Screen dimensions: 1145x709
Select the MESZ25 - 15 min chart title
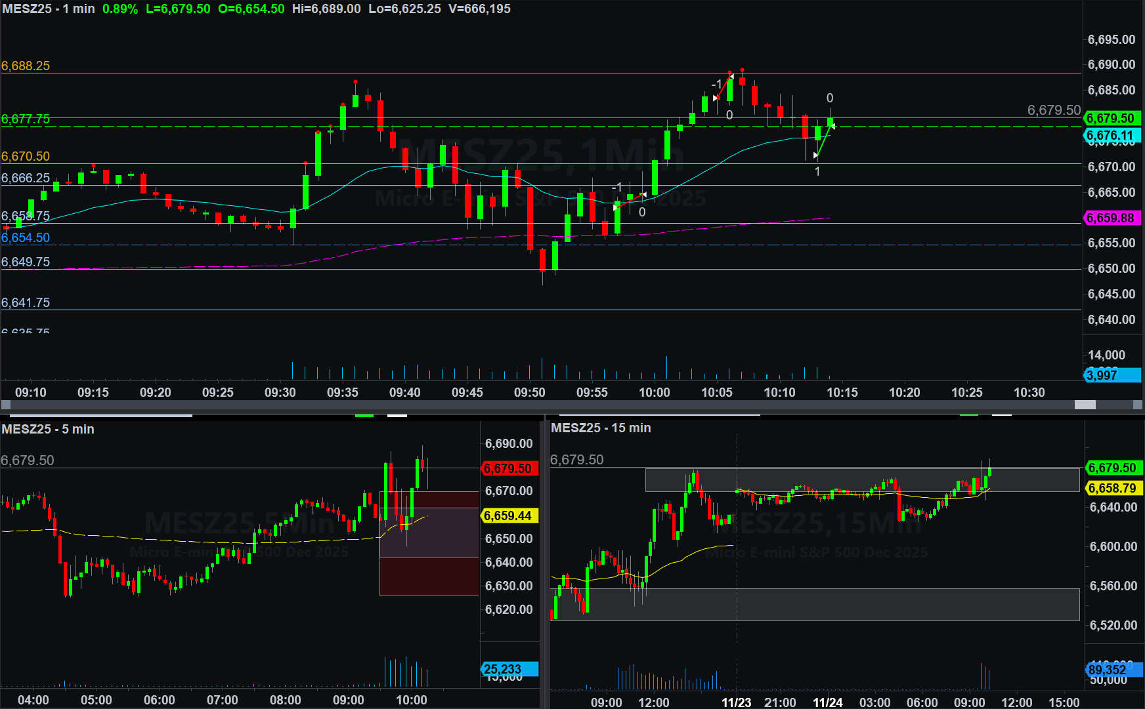601,428
